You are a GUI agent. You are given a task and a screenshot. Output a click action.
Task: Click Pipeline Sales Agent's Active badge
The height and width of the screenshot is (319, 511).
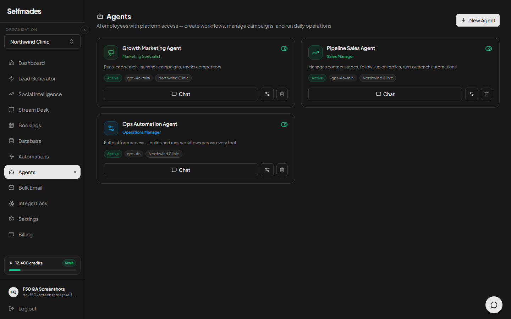point(317,78)
